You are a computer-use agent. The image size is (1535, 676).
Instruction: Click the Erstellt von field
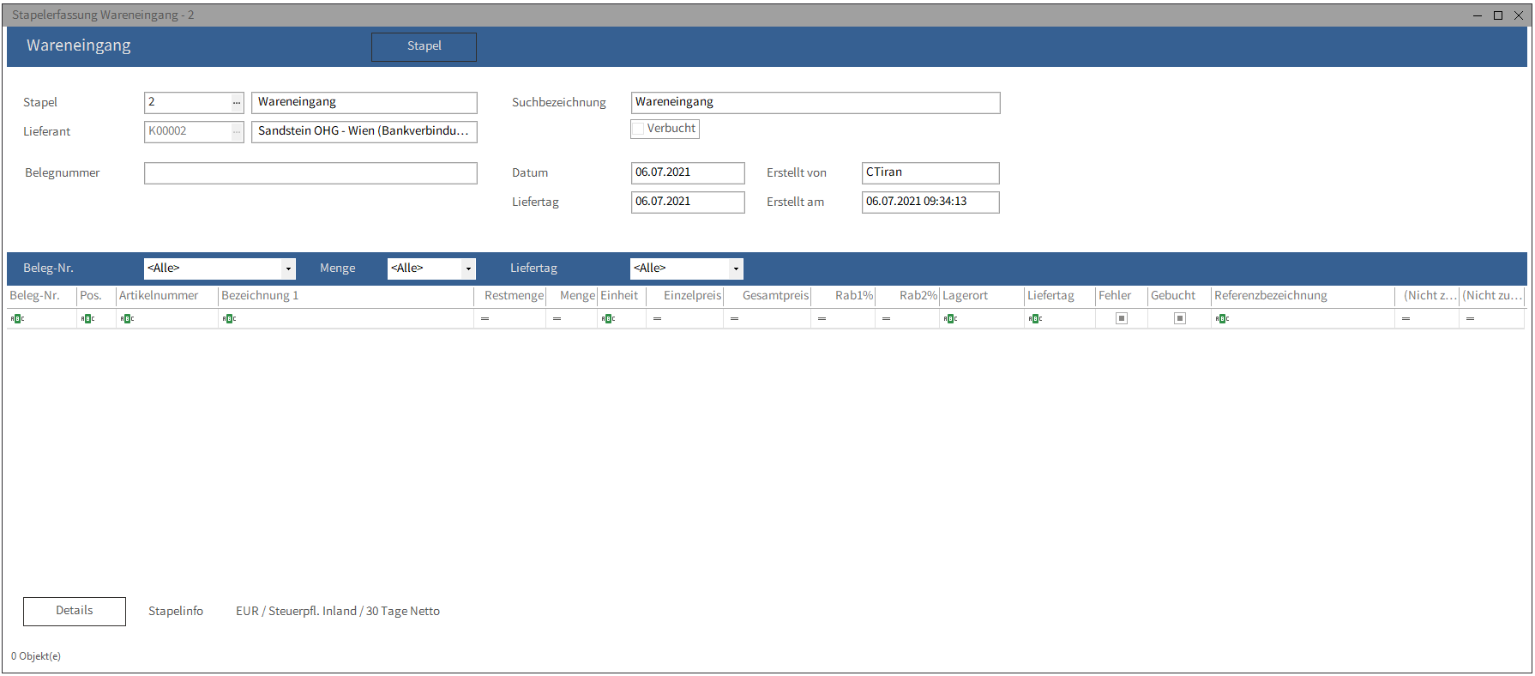(x=930, y=172)
